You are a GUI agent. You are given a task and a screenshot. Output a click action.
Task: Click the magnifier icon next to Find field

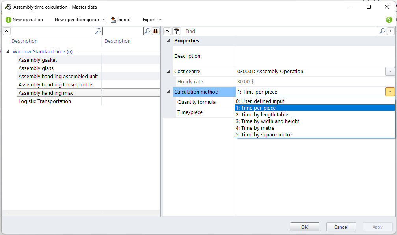[x=382, y=31]
